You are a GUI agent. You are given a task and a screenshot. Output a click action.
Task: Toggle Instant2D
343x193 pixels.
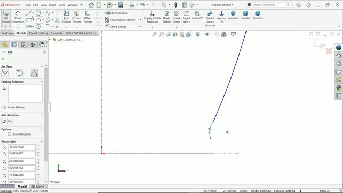(x=197, y=16)
